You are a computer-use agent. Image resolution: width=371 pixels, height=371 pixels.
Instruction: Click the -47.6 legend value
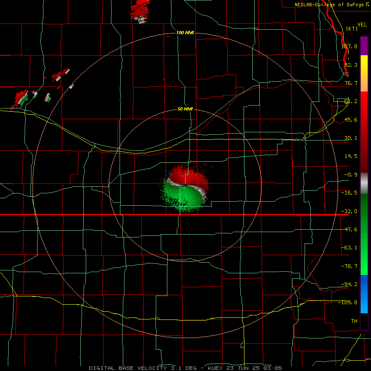(349, 230)
